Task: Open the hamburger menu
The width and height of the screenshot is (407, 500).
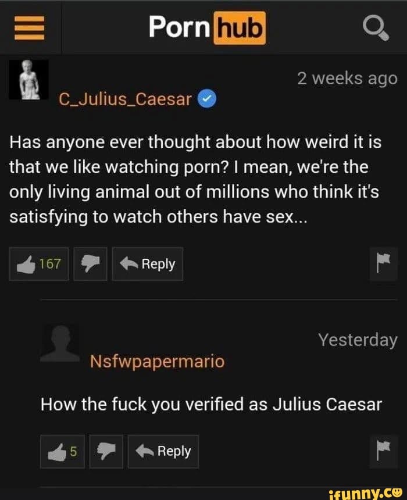Action: (29, 28)
